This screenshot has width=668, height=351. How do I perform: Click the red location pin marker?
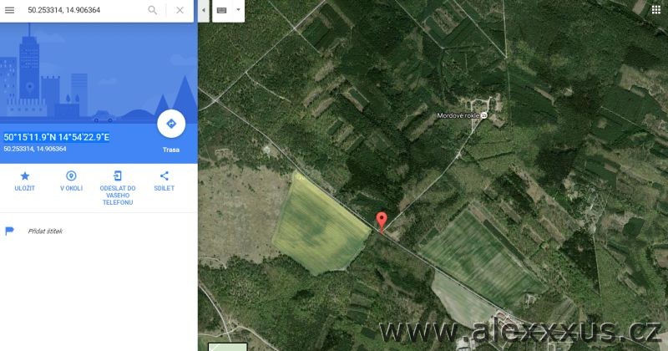[x=382, y=222]
